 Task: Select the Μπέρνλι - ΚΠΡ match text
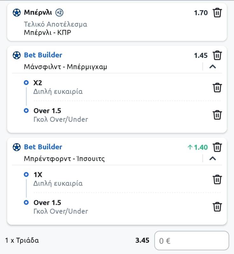point(47,32)
